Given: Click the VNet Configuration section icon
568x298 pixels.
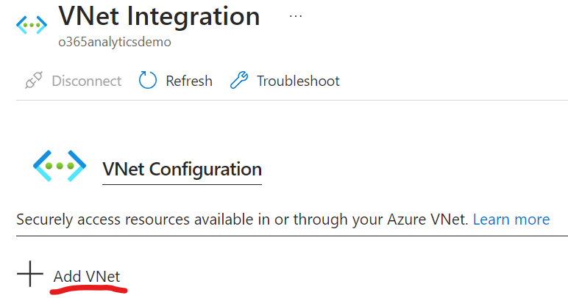Looking at the screenshot, I should tap(60, 167).
